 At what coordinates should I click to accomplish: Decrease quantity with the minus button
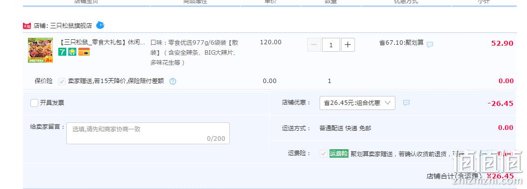[x=314, y=45]
